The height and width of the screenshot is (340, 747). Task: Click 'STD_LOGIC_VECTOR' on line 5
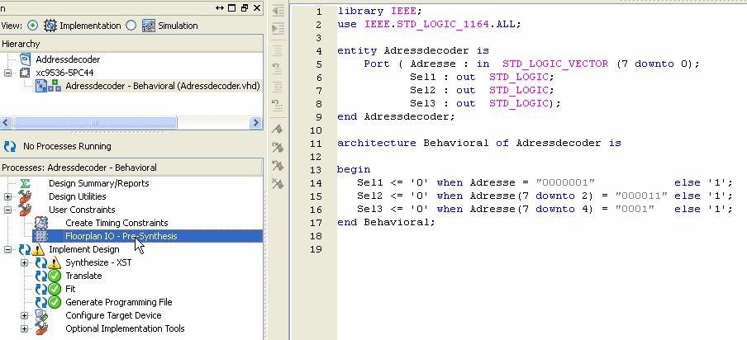tap(555, 64)
